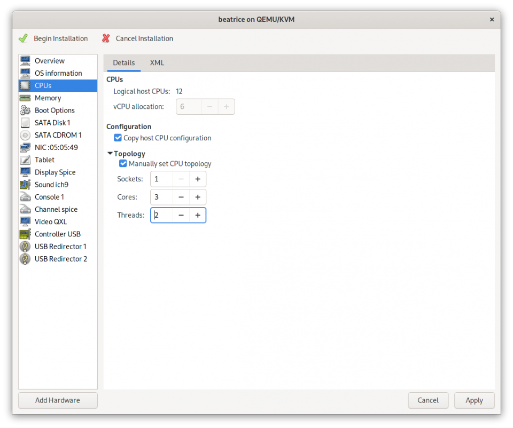Open the NIC :05:05:49 network device

(x=56, y=147)
